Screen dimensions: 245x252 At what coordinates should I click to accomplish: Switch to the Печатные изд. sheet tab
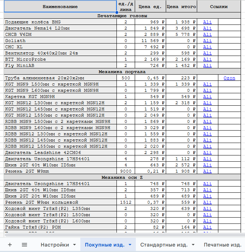click(222, 245)
